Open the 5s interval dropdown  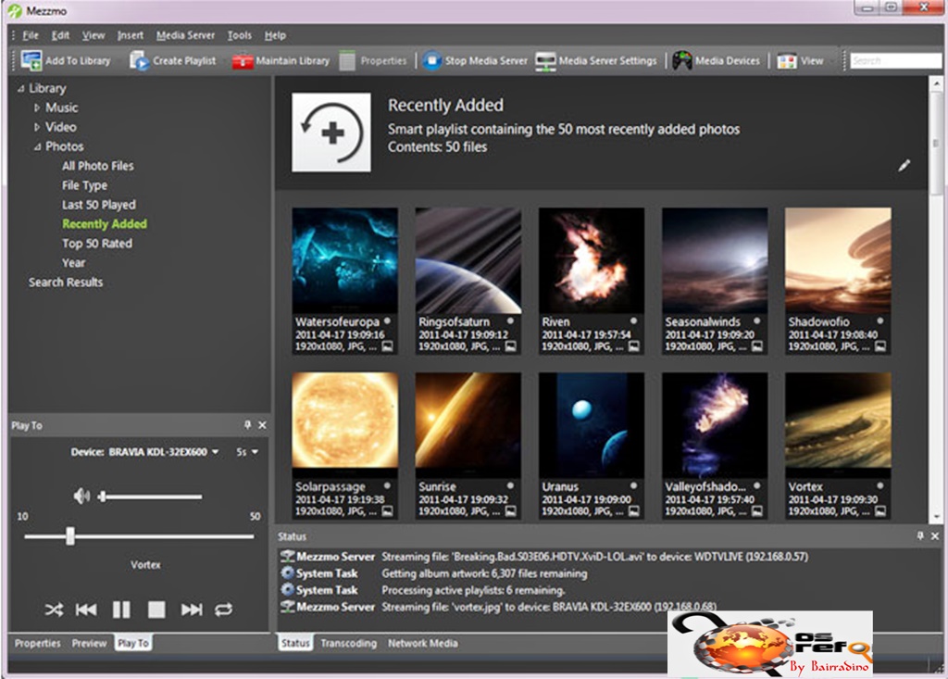pyautogui.click(x=256, y=452)
